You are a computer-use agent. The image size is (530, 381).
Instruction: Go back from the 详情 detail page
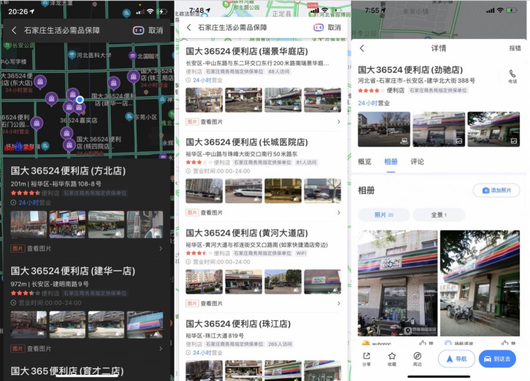(x=362, y=48)
